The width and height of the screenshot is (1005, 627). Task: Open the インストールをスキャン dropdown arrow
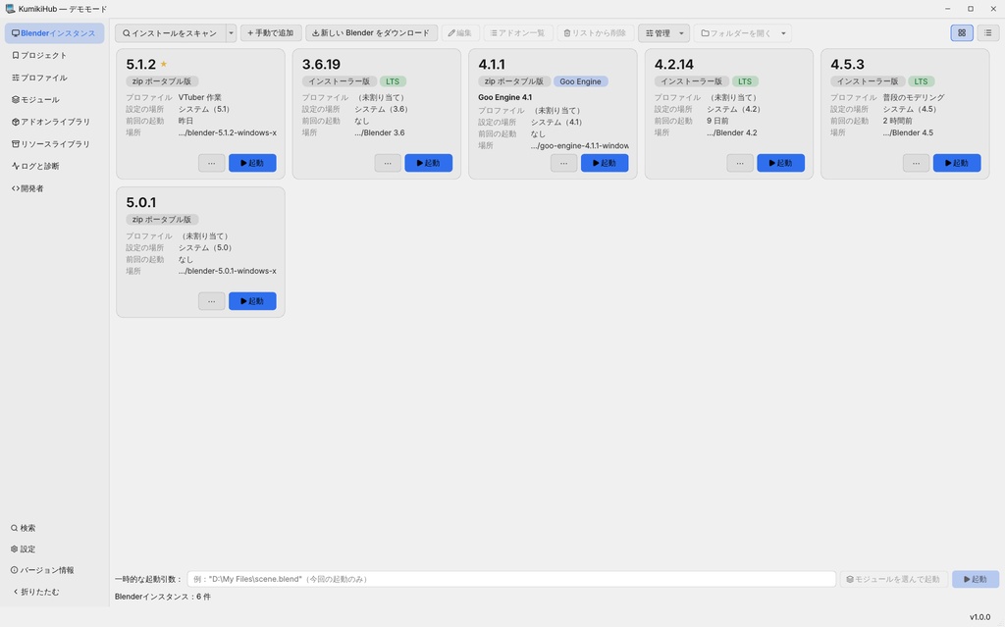(x=232, y=33)
